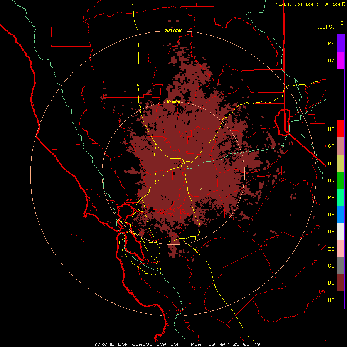The image size is (347, 347).
Task: Click the HR legend label
Action: pos(331,180)
